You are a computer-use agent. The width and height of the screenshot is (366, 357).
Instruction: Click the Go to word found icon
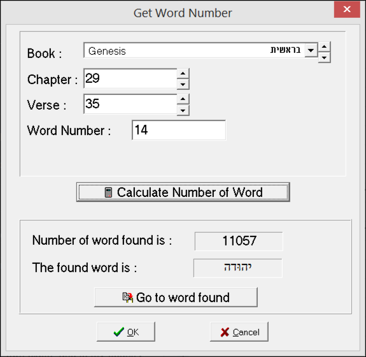point(128,298)
